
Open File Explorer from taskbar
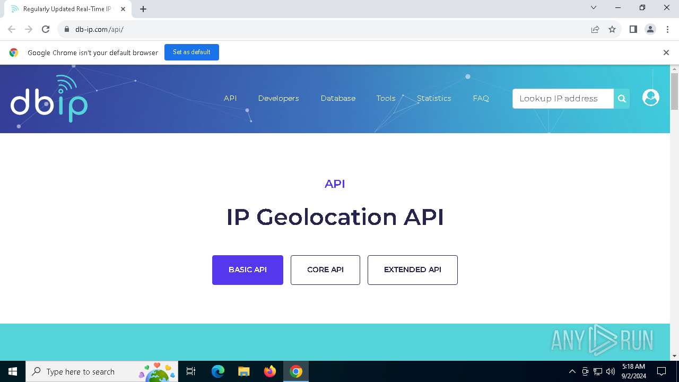point(243,371)
